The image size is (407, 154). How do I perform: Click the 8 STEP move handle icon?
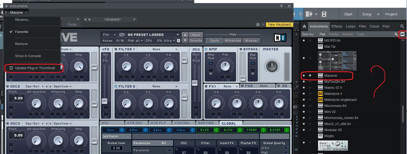pos(287,130)
